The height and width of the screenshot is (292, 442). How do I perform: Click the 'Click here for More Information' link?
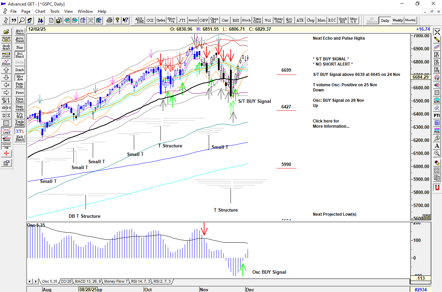[331, 124]
